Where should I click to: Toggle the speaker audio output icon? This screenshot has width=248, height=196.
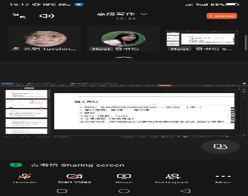coord(47,16)
